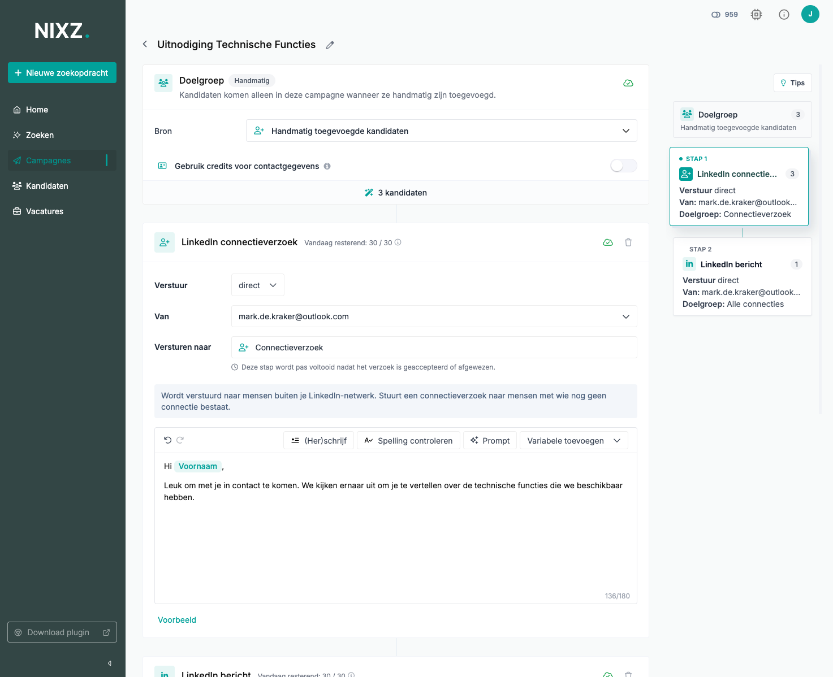Open the chip-shaped settings icon
Image resolution: width=833 pixels, height=677 pixels.
pyautogui.click(x=756, y=15)
